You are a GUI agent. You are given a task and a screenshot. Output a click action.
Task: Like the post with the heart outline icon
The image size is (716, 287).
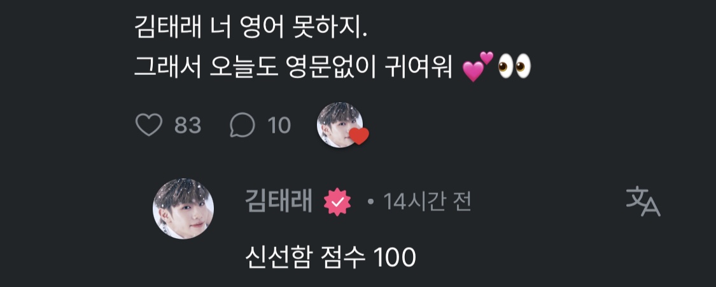pos(149,125)
